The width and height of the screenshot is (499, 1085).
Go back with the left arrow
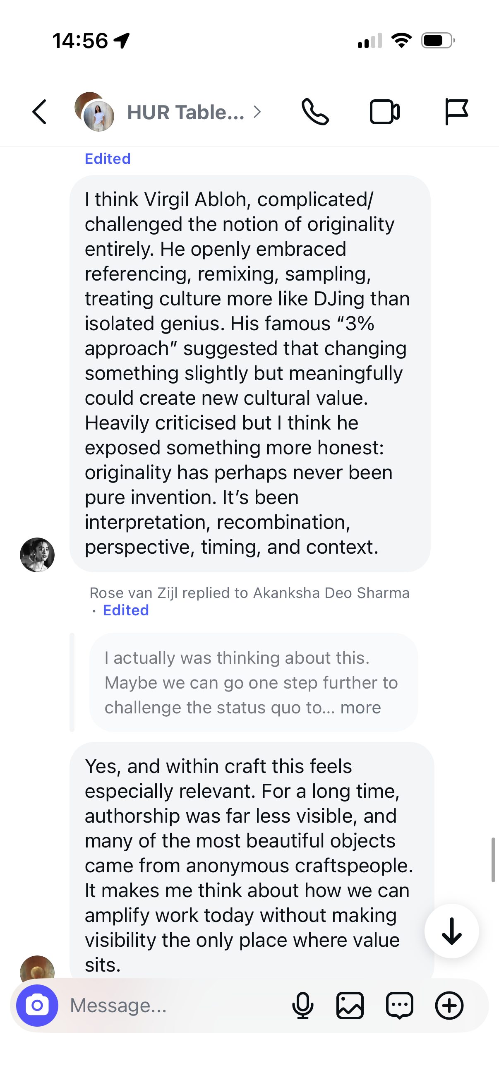click(x=39, y=112)
